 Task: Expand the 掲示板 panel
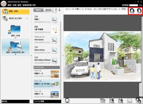tap(16, 101)
